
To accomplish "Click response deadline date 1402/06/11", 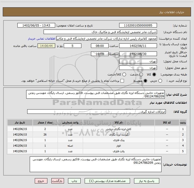I will [138, 46].
